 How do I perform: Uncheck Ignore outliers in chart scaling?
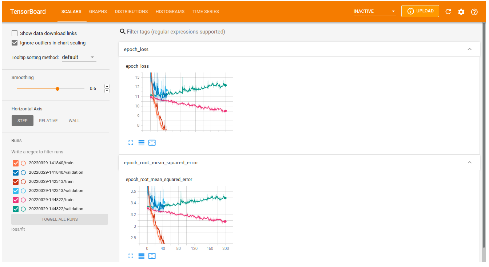[x=14, y=43]
